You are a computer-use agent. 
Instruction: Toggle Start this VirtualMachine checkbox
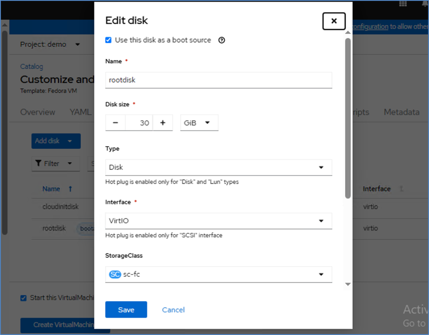(x=24, y=298)
